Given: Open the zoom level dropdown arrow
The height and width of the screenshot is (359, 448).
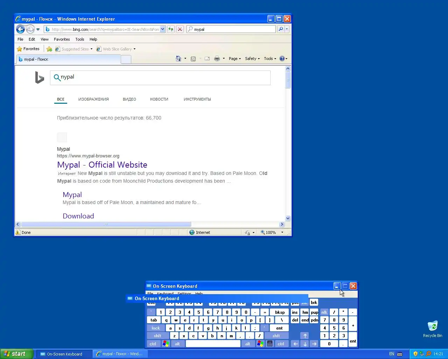Looking at the screenshot, I should coord(282,232).
